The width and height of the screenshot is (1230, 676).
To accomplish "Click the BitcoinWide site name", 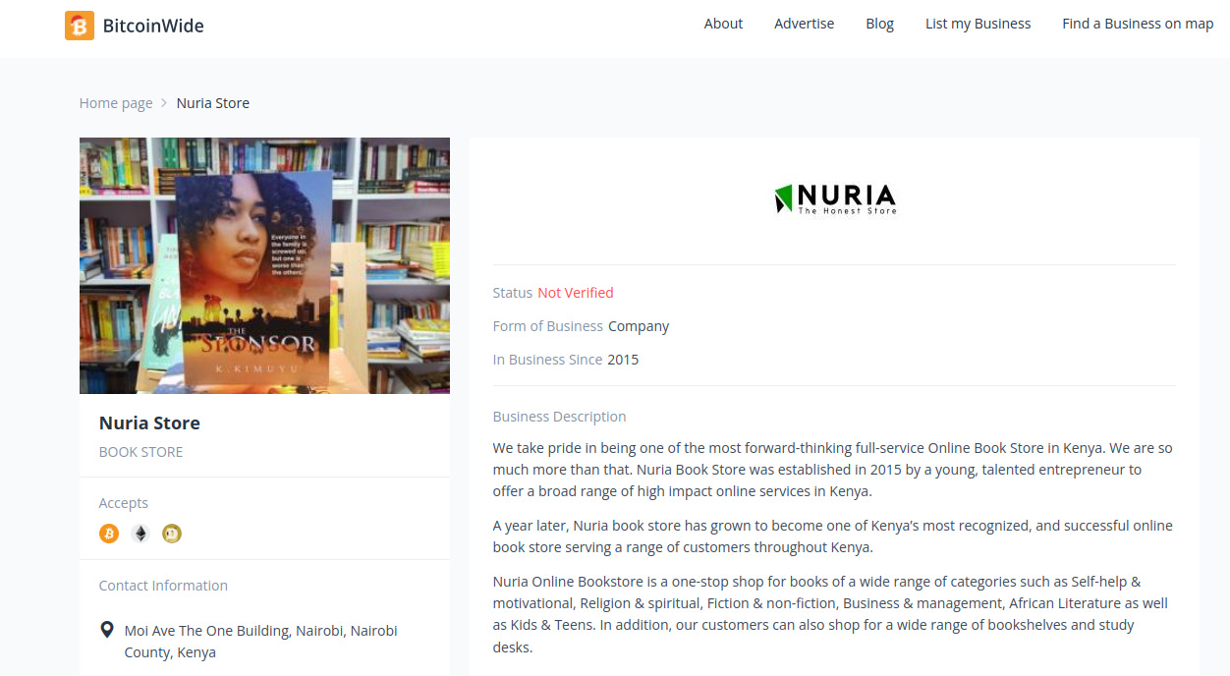I will coord(153,26).
